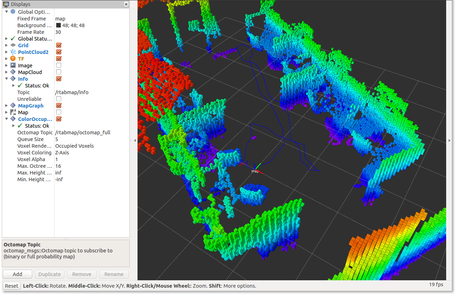Click the Image display icon

[13, 66]
